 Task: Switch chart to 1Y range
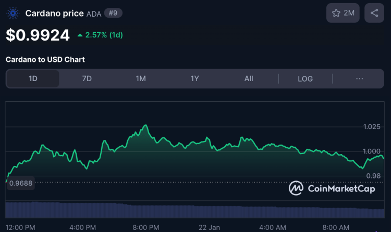coord(194,79)
